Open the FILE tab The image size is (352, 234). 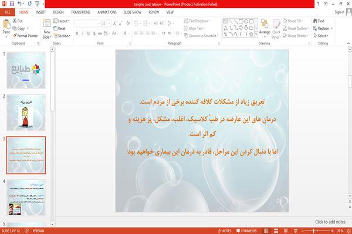pyautogui.click(x=8, y=12)
